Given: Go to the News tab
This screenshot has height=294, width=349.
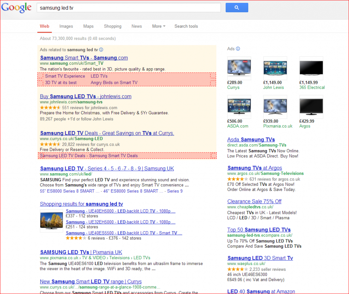Looking at the screenshot, I should click(137, 26).
